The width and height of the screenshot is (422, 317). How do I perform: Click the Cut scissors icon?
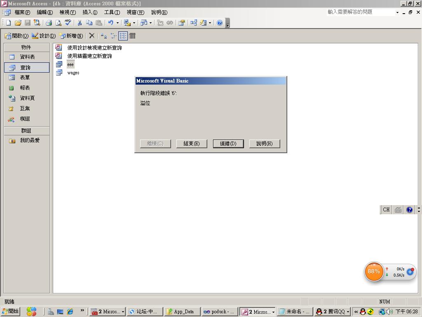pyautogui.click(x=80, y=23)
